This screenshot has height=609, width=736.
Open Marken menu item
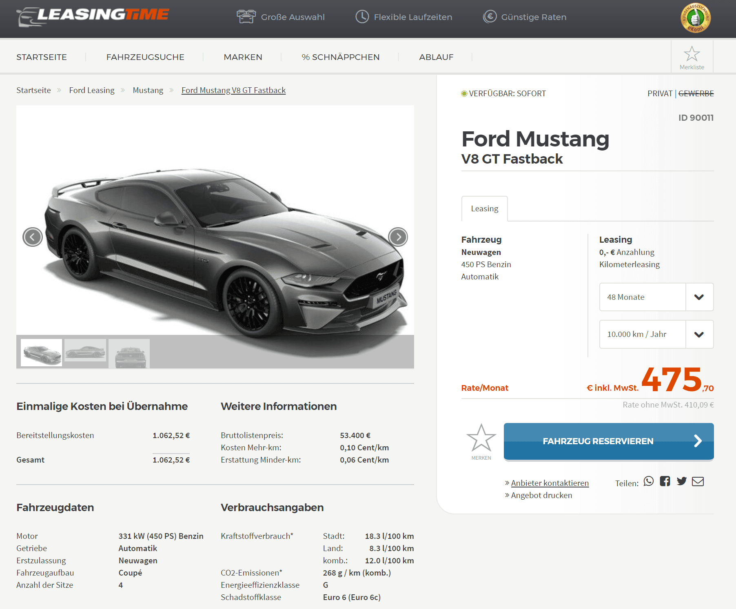243,57
